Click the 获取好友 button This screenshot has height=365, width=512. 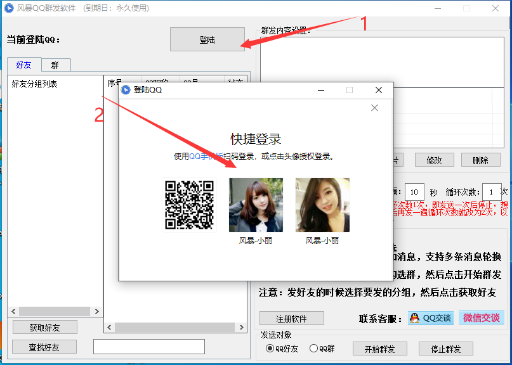[x=45, y=327]
